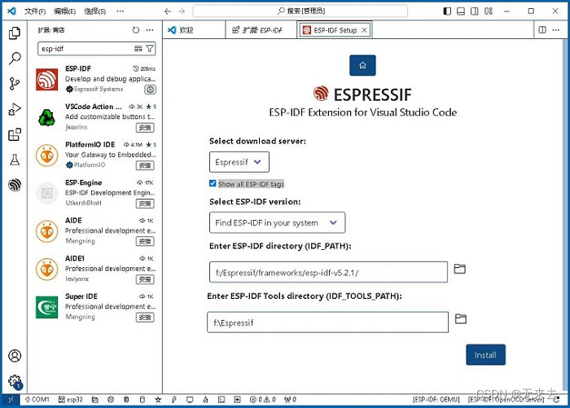The width and height of the screenshot is (570, 408).
Task: Click the title bar command center search box
Action: [300, 11]
